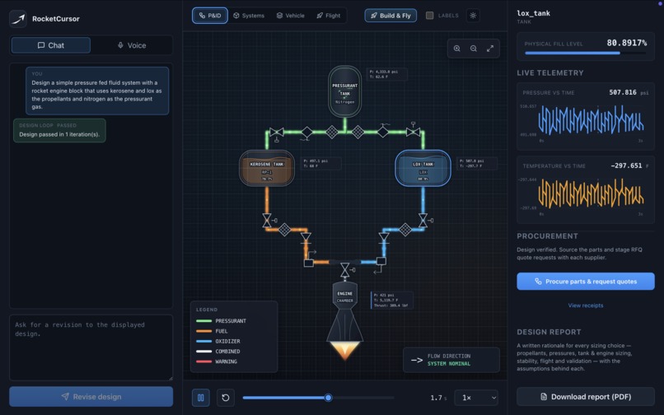The height and width of the screenshot is (415, 664).
Task: Click the main valve above the engine
Action: click(345, 270)
